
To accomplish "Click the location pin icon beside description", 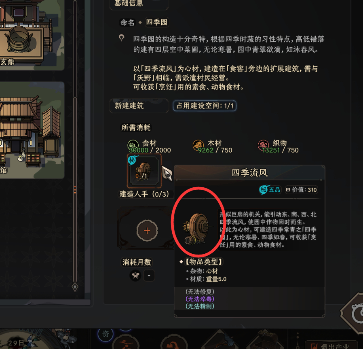I will (x=122, y=38).
